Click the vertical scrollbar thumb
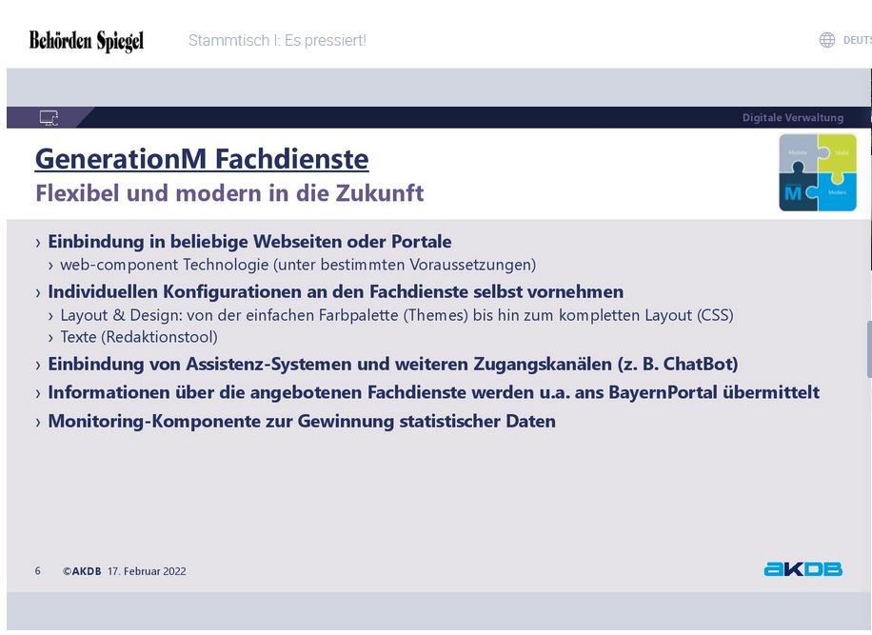Viewport: 872px width, 635px height. click(867, 349)
